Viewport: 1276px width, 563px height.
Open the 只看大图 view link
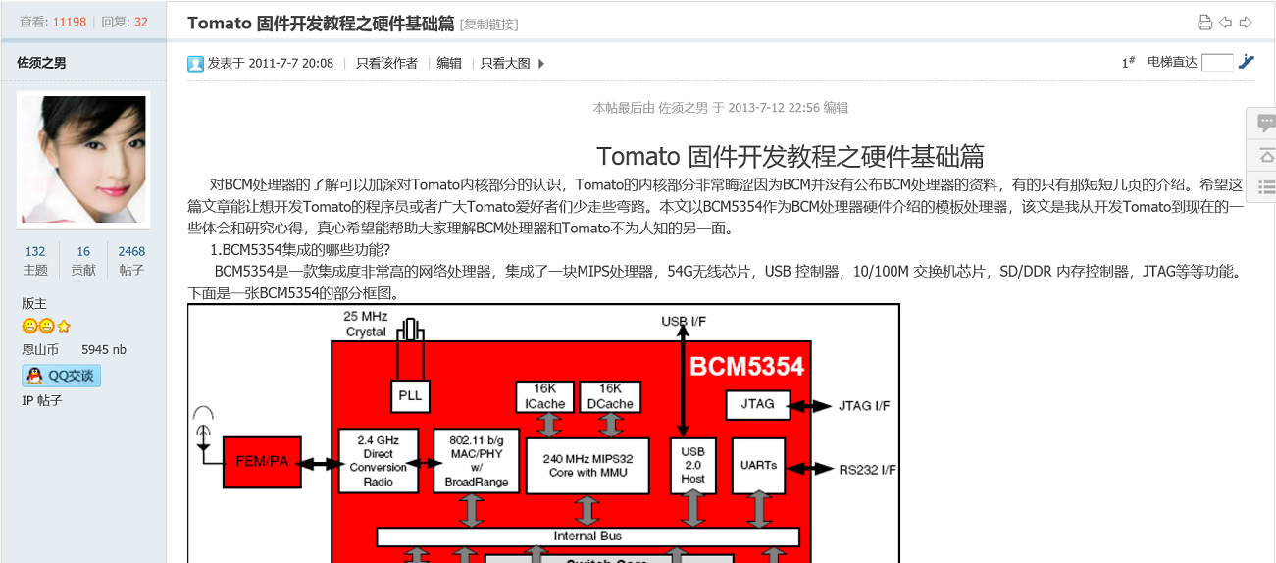pyautogui.click(x=505, y=63)
